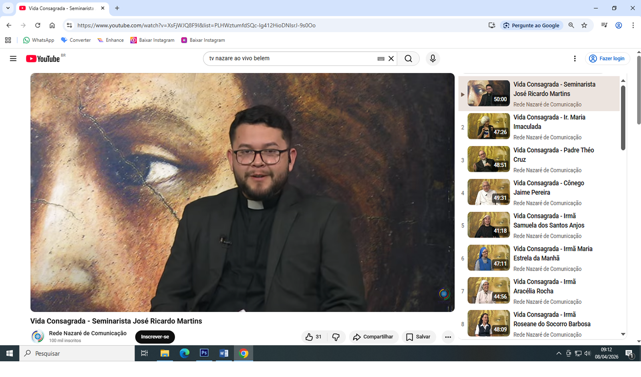Open Photoshop from the Windows taskbar
Image resolution: width=641 pixels, height=377 pixels.
click(x=204, y=353)
